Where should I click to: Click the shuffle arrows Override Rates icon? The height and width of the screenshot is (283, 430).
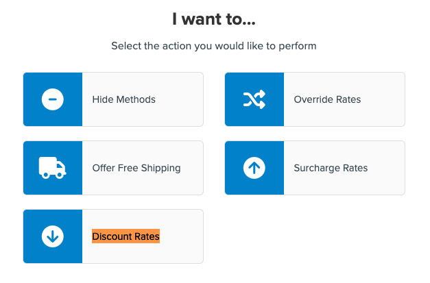pyautogui.click(x=254, y=99)
